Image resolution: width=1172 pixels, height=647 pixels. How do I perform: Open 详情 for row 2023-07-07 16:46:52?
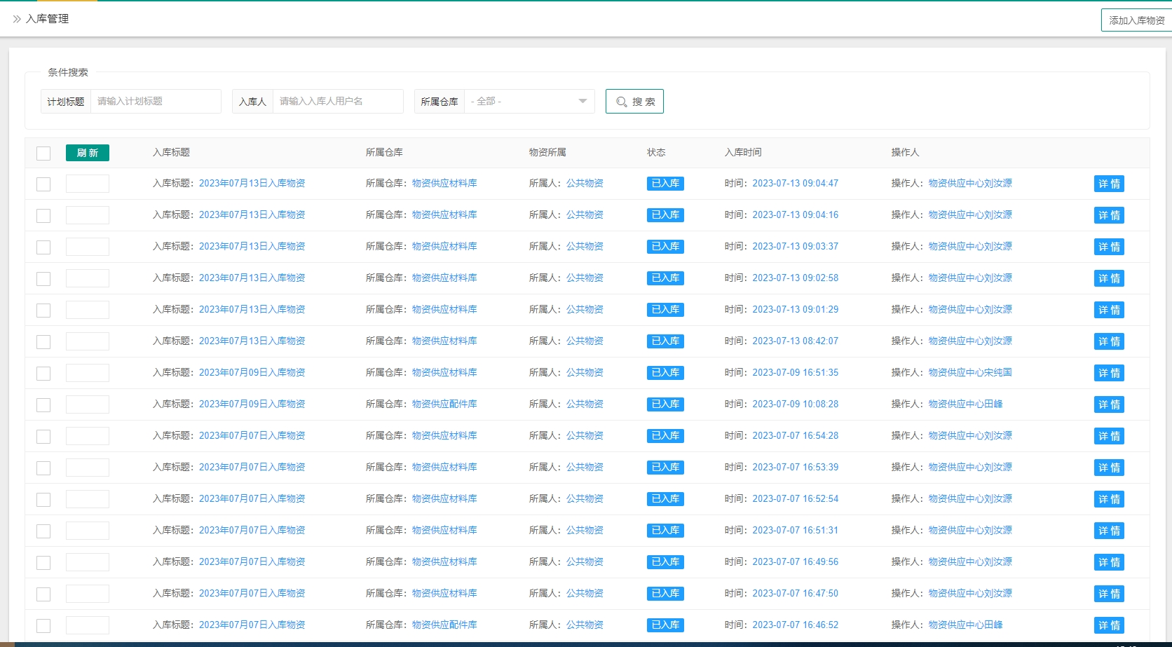pyautogui.click(x=1109, y=625)
